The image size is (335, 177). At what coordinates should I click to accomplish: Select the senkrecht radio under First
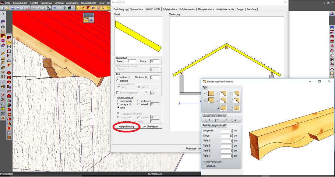pyautogui.click(x=118, y=77)
